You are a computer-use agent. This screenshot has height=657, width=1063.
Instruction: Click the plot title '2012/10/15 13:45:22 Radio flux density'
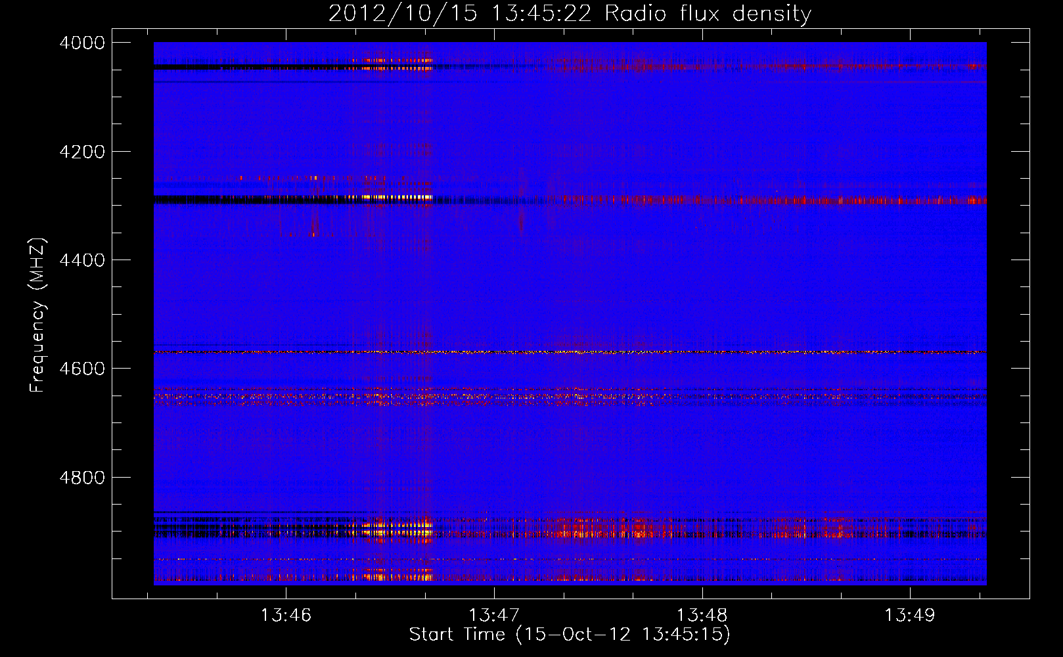pyautogui.click(x=570, y=14)
